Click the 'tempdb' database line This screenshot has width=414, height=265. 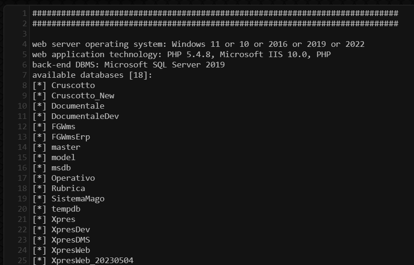[x=66, y=209]
